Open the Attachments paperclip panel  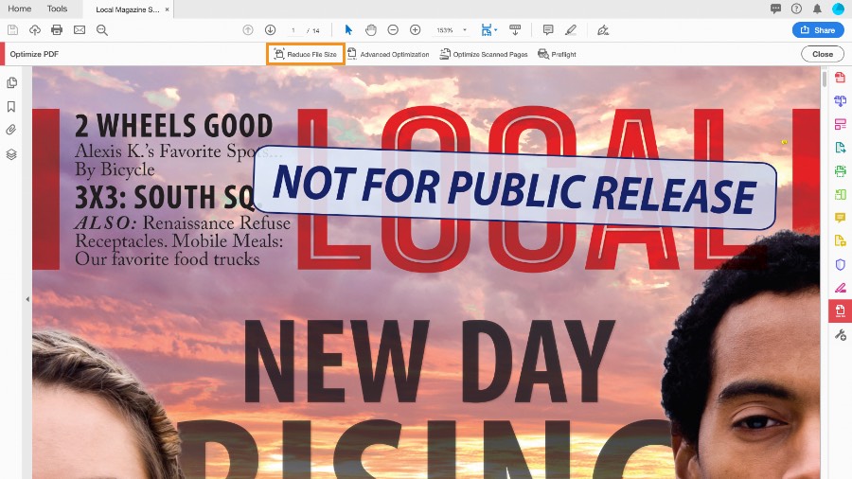(11, 130)
